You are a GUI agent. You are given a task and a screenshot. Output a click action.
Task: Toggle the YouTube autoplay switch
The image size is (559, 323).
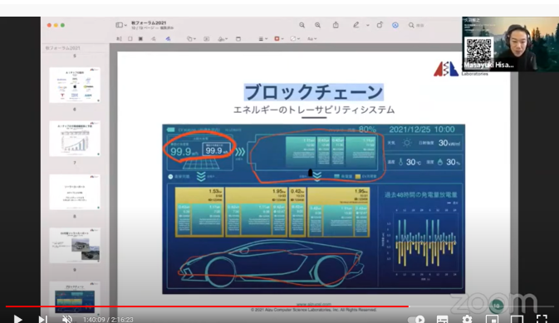pyautogui.click(x=416, y=319)
